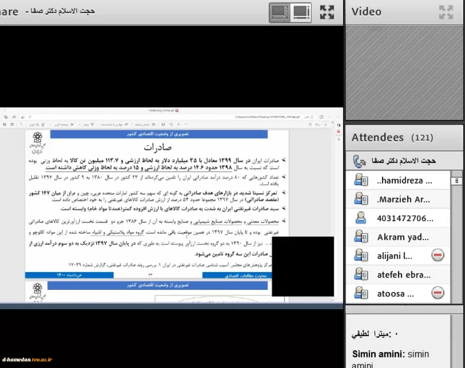Click the red PDF file icon in tab title
The width and height of the screenshot is (465, 368).
pyautogui.click(x=177, y=110)
